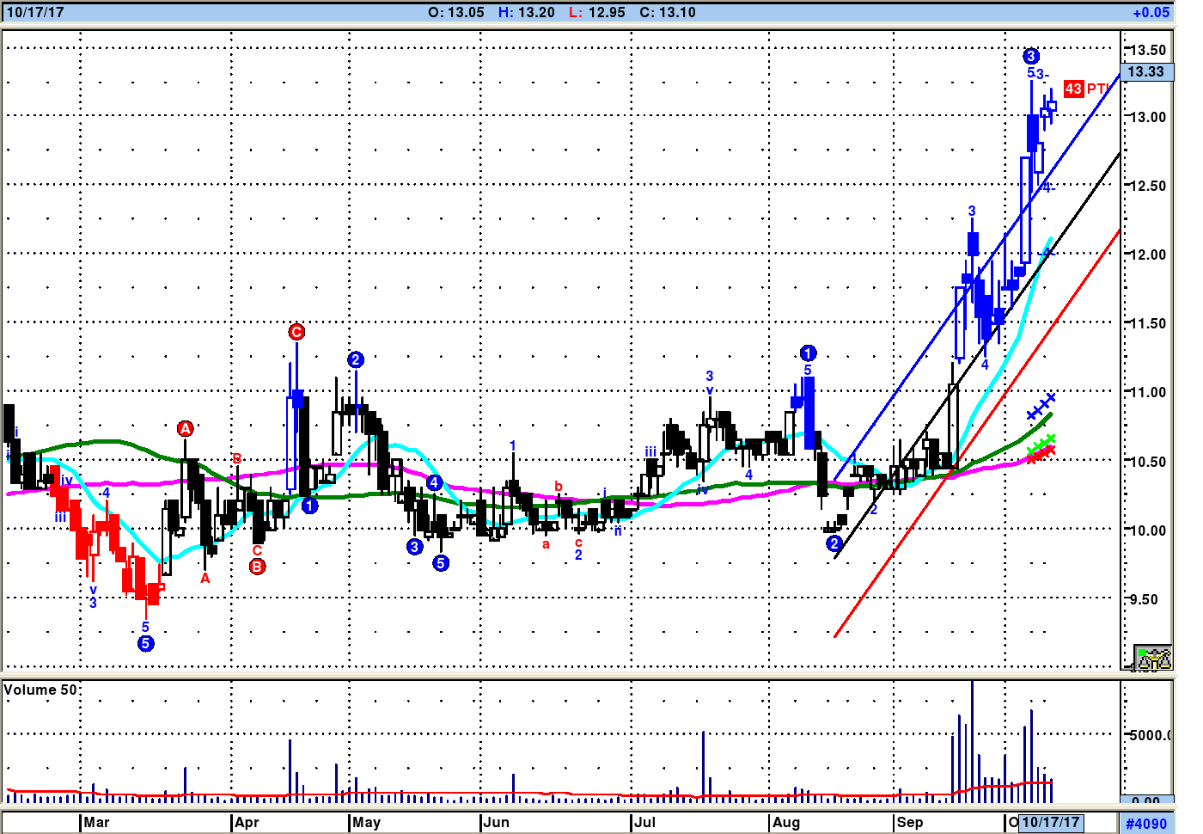Click the Jun month label on time axis
The height and width of the screenshot is (834, 1203).
(x=496, y=822)
